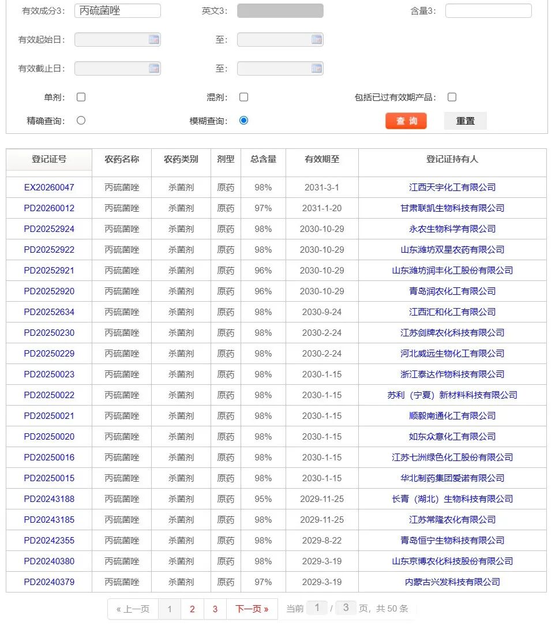Screen dimensions: 559x626
Task: Open registration PD20250022
Action: tap(49, 395)
